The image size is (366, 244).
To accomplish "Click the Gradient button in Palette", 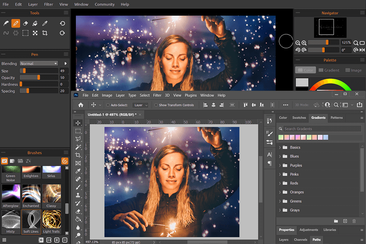I will click(329, 70).
